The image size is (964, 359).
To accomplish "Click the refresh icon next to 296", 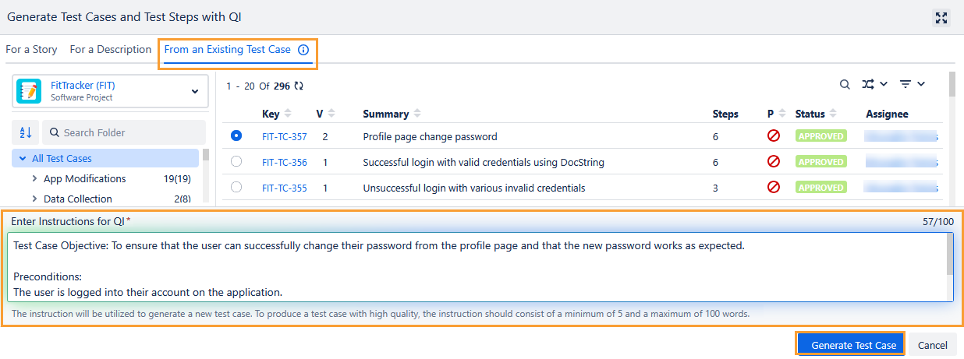I will [x=299, y=86].
